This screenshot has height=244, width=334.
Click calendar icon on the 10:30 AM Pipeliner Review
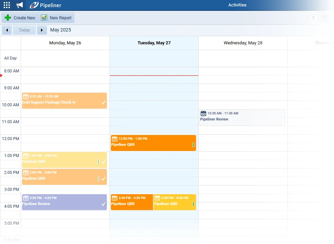(x=203, y=113)
